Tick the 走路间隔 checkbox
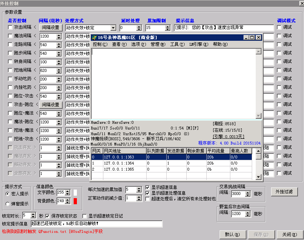The image size is (304, 240). [x=10, y=44]
